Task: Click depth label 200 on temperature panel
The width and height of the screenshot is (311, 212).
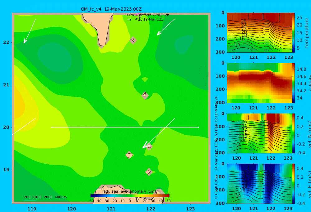Action: (x=220, y=39)
